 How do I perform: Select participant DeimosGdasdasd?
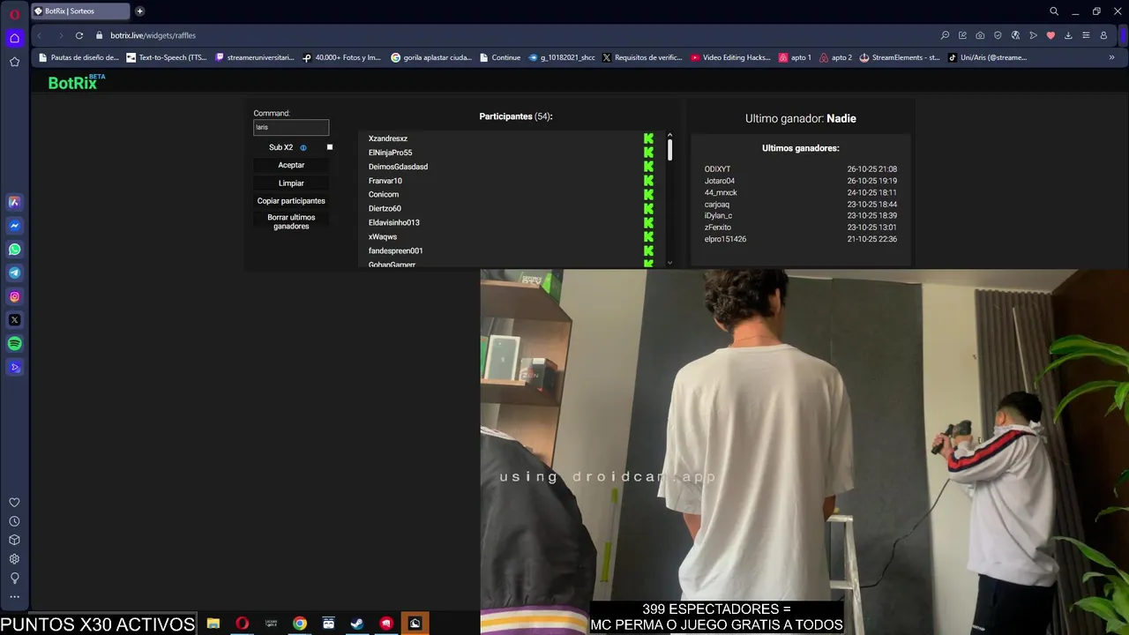pos(398,167)
